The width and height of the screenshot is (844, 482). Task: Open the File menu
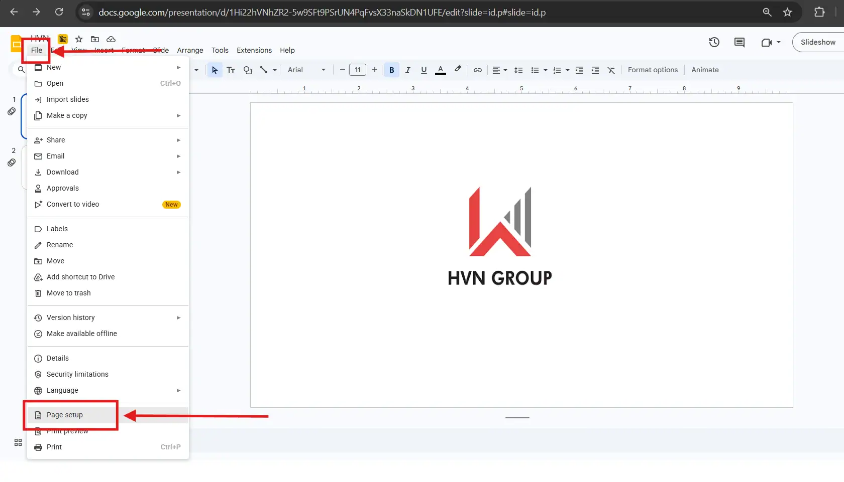(x=37, y=50)
